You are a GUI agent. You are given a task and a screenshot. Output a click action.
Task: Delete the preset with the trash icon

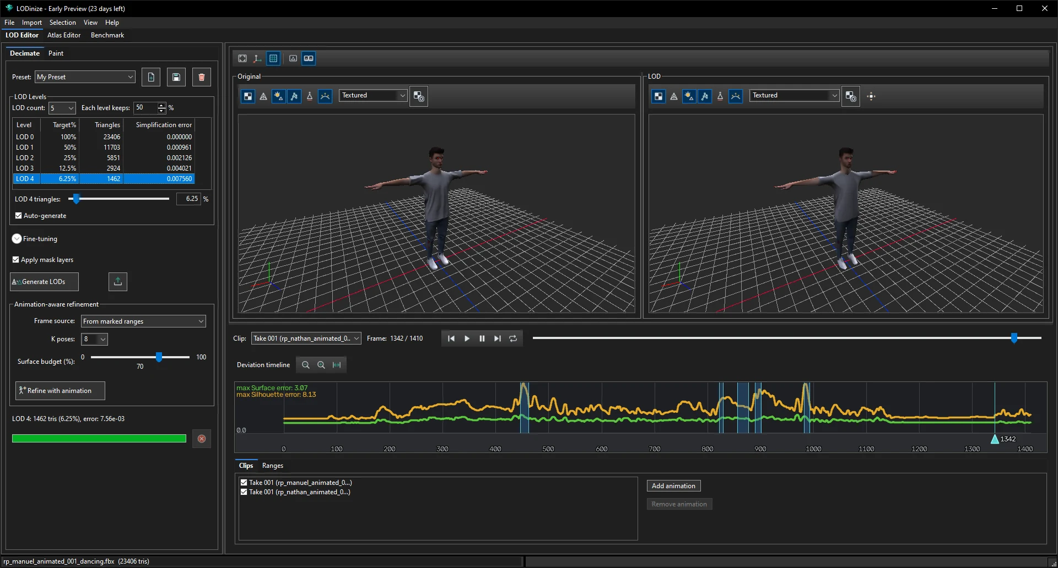click(x=202, y=77)
